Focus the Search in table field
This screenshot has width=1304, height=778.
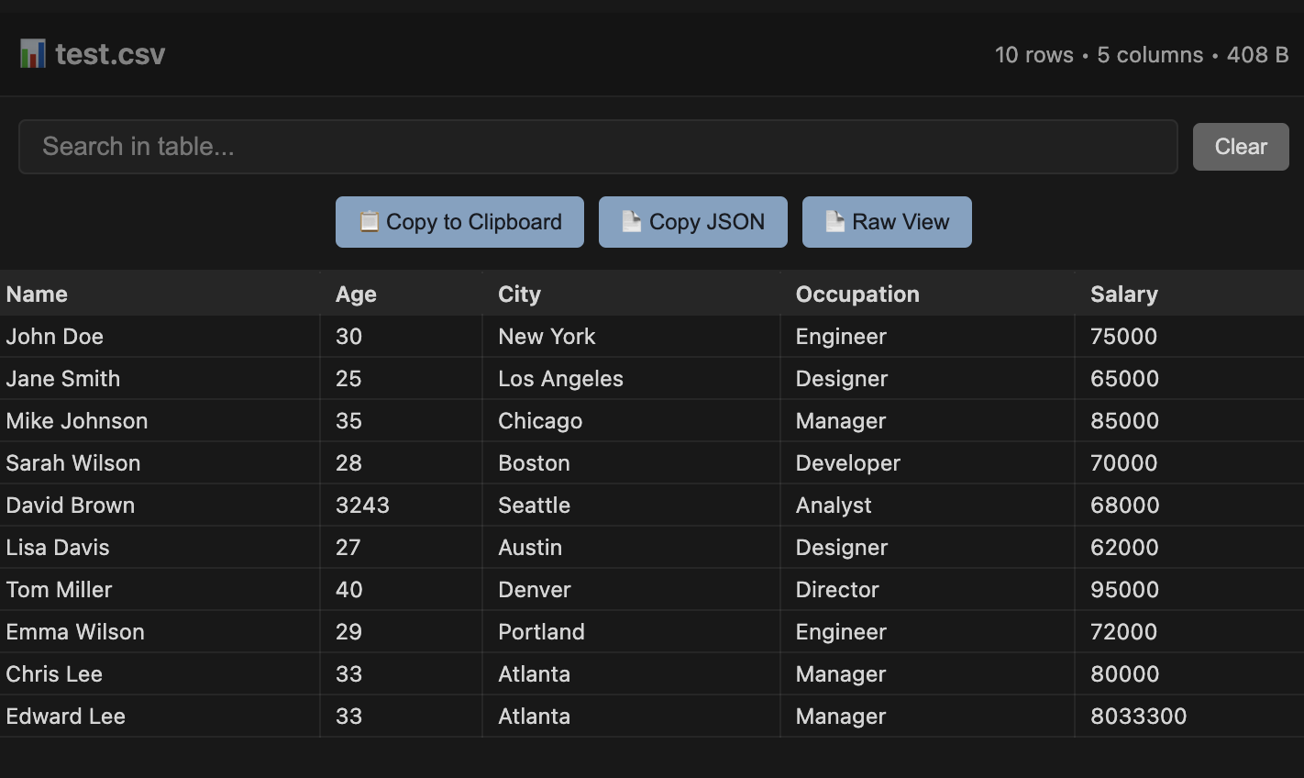click(597, 147)
